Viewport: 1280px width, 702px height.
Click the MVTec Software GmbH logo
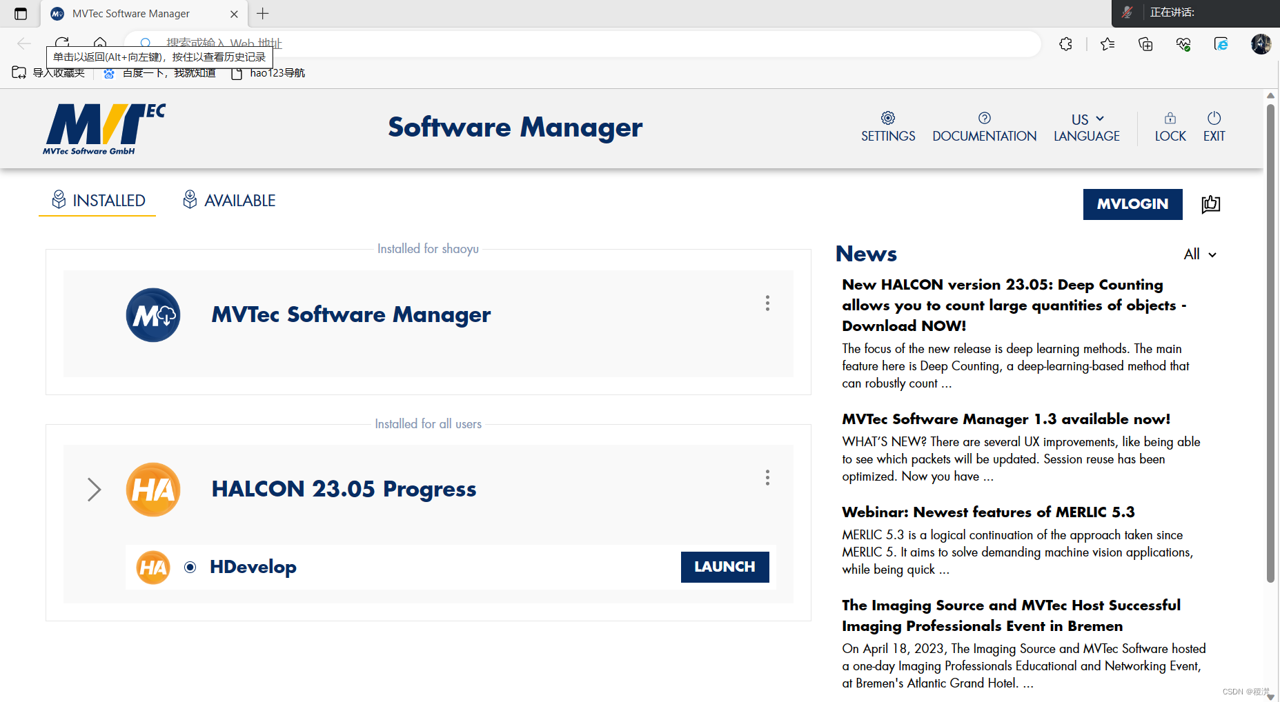click(104, 129)
